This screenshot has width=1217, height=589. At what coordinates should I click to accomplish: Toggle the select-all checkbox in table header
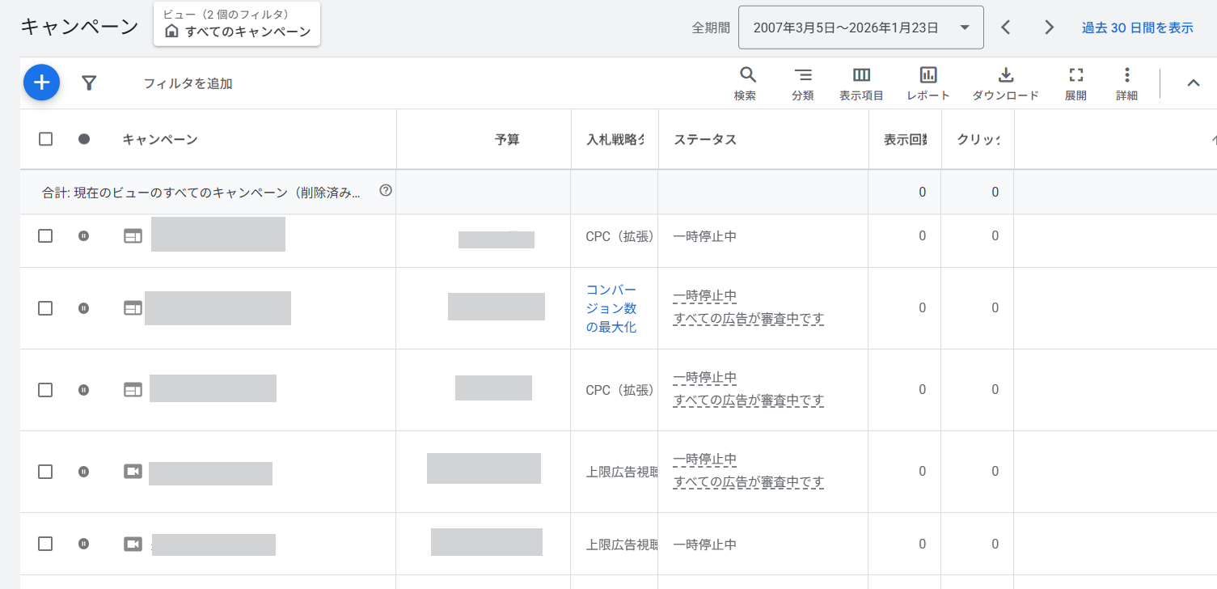(x=46, y=139)
